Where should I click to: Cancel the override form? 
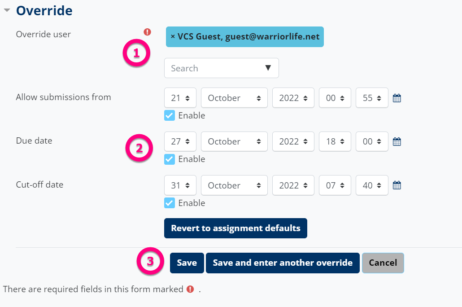tap(383, 263)
